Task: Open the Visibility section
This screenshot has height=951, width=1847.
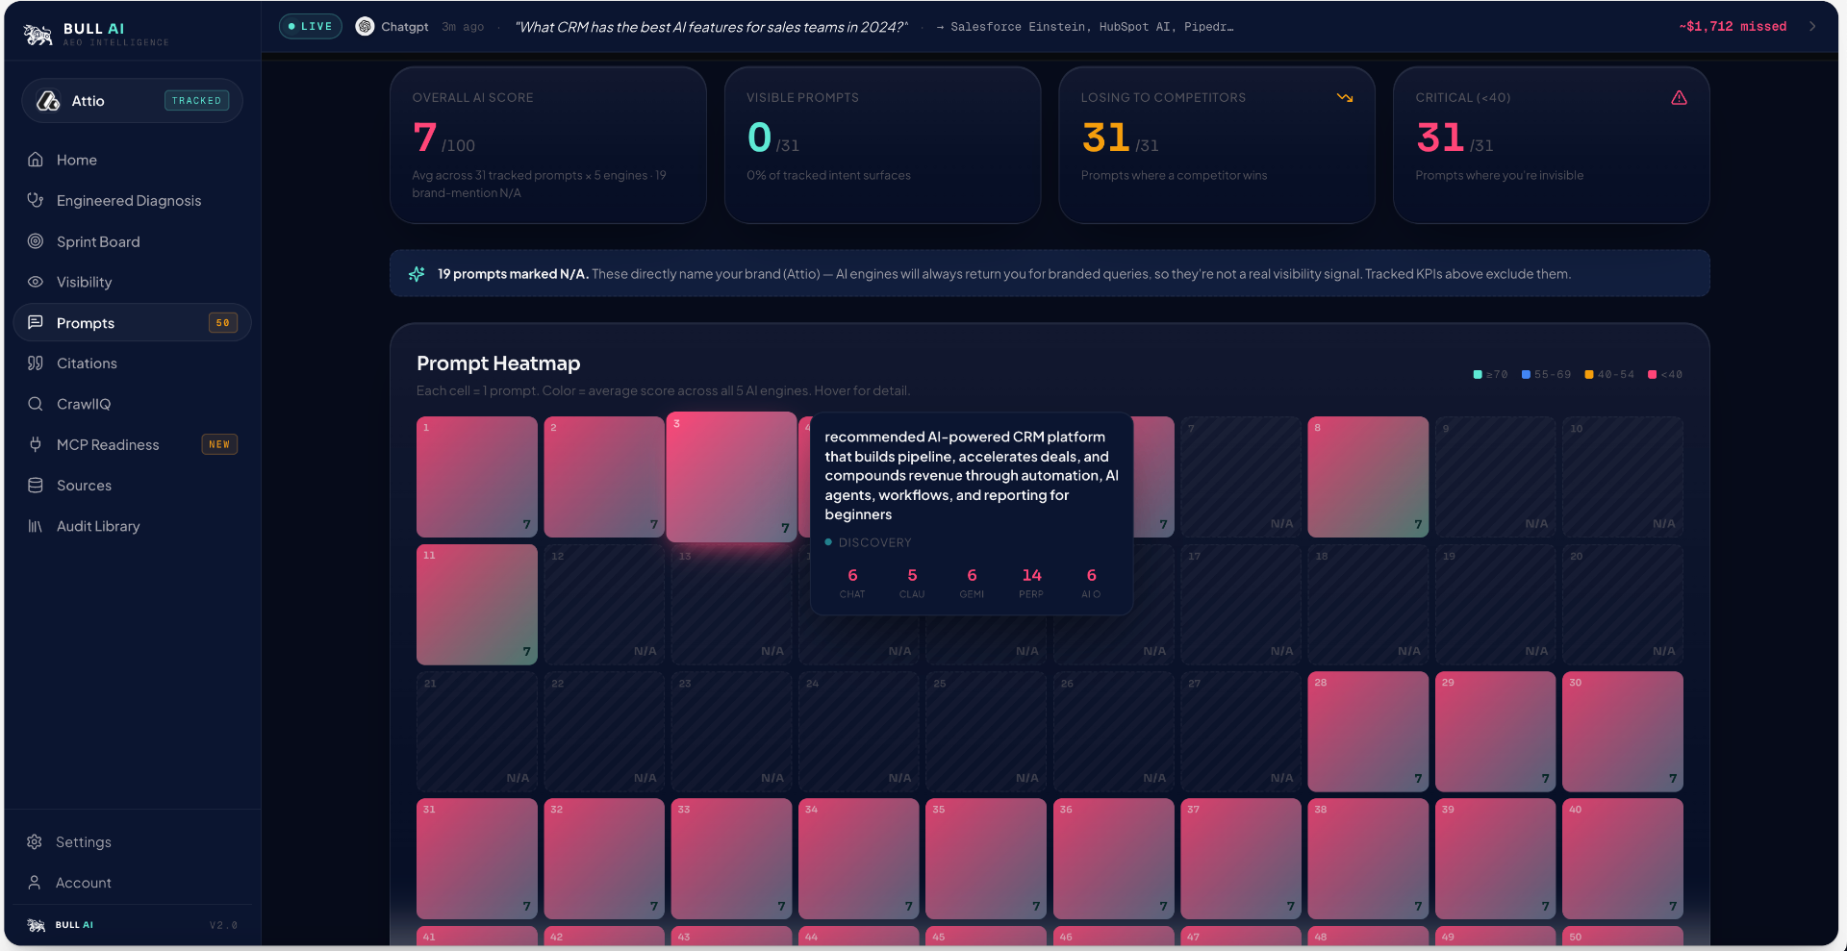Action: coord(132,282)
